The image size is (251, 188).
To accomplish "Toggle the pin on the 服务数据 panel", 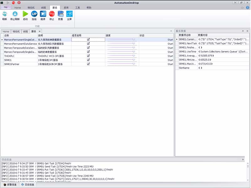I will [243, 31].
